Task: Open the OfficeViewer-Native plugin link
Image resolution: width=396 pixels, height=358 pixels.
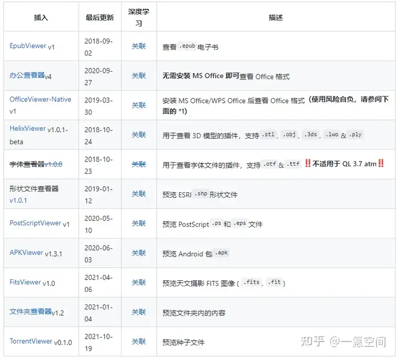Action: pos(40,99)
